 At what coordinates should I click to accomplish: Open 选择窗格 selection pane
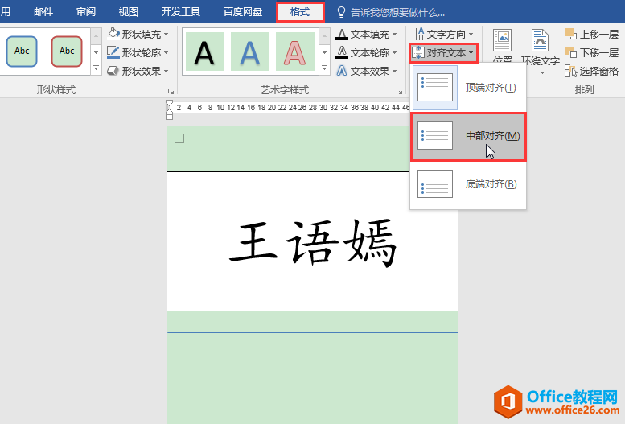tap(591, 71)
